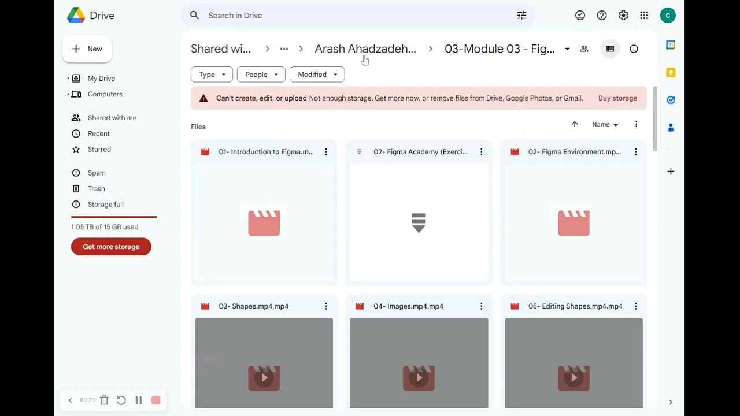
Task: Open the offline ready status checkmark icon
Action: 580,16
